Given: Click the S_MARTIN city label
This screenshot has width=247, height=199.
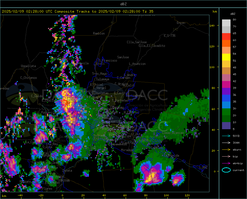Looking at the screenshot, I should click(x=114, y=122).
